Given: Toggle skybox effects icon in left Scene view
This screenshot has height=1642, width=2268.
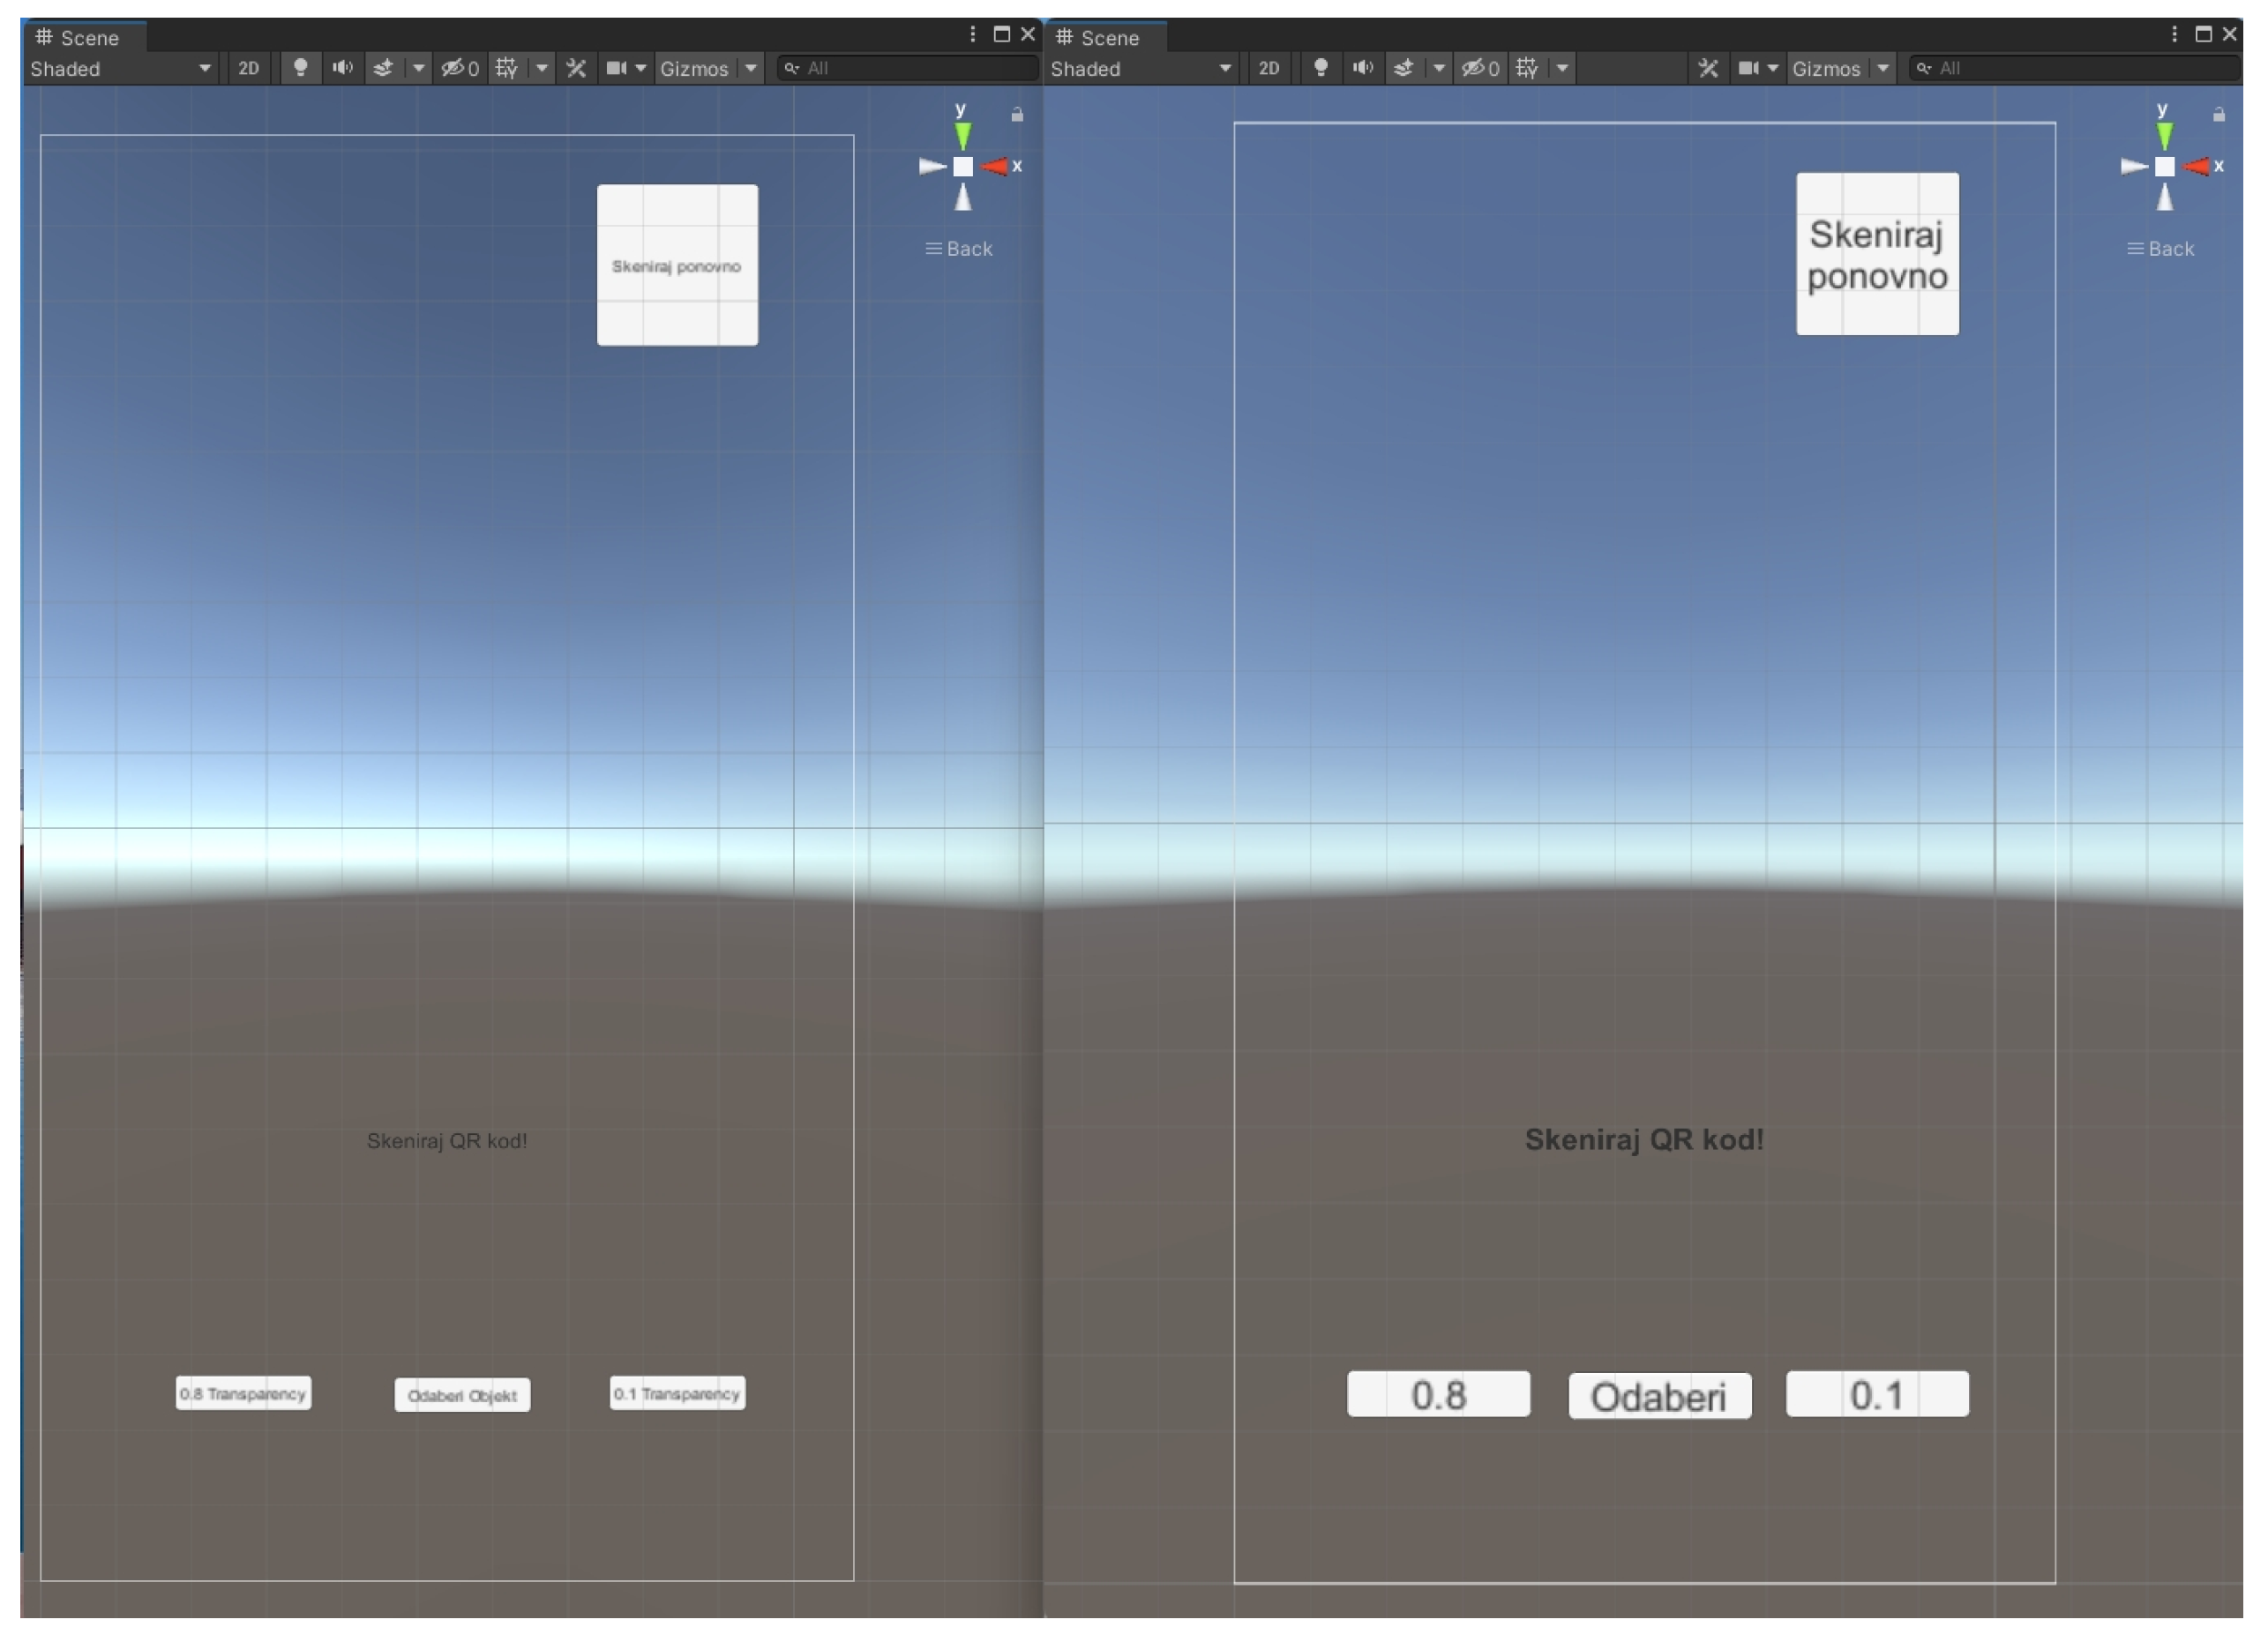Looking at the screenshot, I should pyautogui.click(x=383, y=68).
